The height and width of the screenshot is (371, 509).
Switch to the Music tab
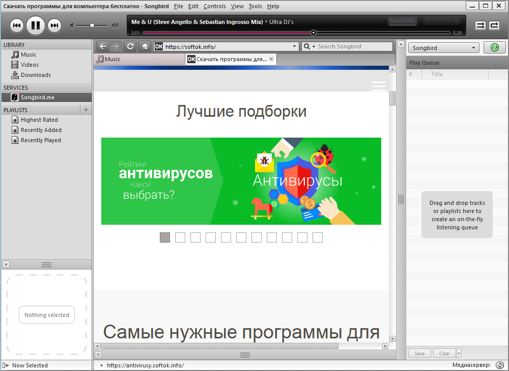tap(139, 59)
